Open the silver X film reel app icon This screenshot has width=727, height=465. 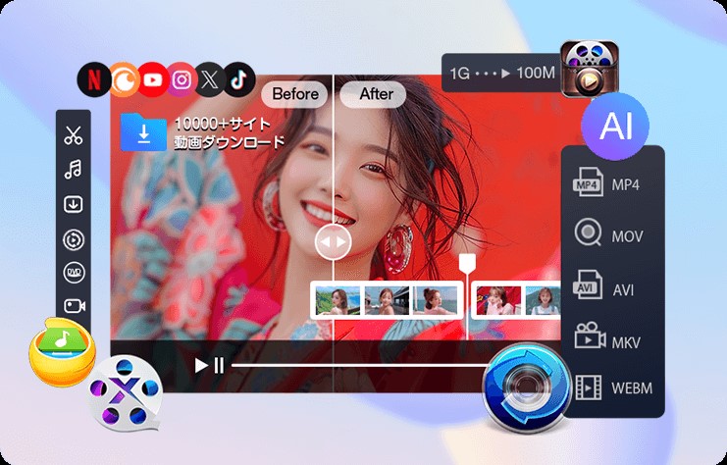(x=125, y=394)
